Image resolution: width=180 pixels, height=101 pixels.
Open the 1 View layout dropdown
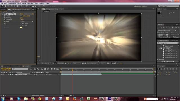pos(103,63)
